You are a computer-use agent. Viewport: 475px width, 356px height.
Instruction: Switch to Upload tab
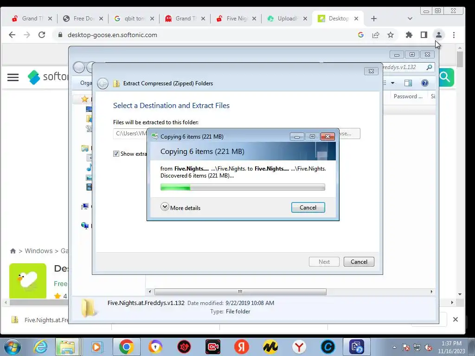point(287,19)
